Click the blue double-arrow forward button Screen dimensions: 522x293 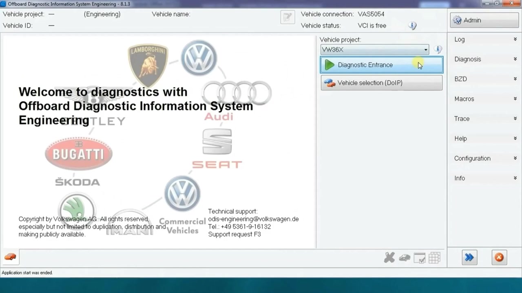469,257
